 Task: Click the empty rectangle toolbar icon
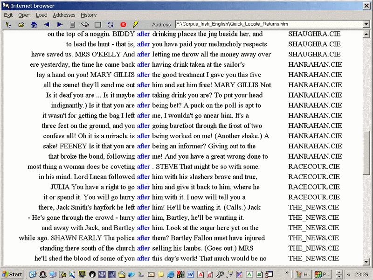coord(98,24)
